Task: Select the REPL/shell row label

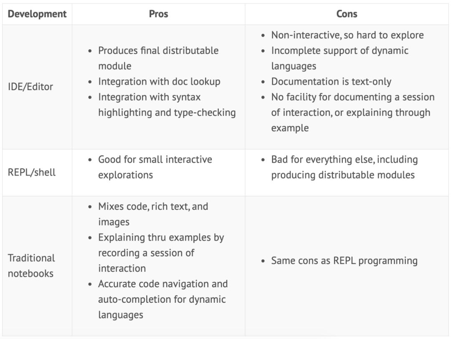Action: coord(32,172)
